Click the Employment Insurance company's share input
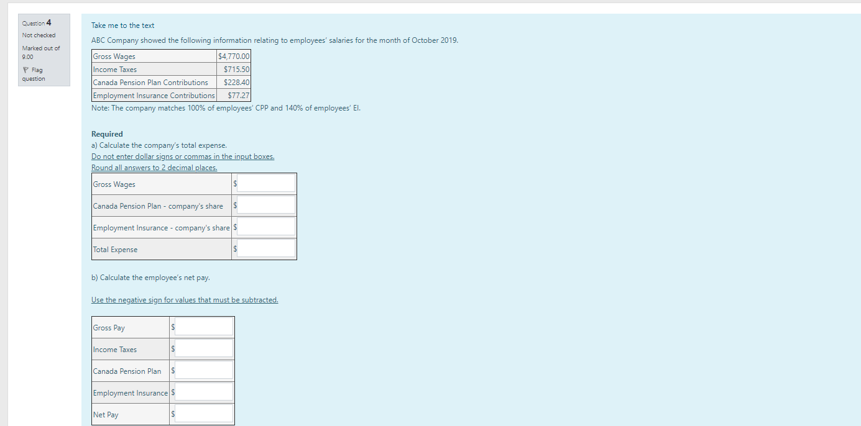This screenshot has width=861, height=426. 265,226
